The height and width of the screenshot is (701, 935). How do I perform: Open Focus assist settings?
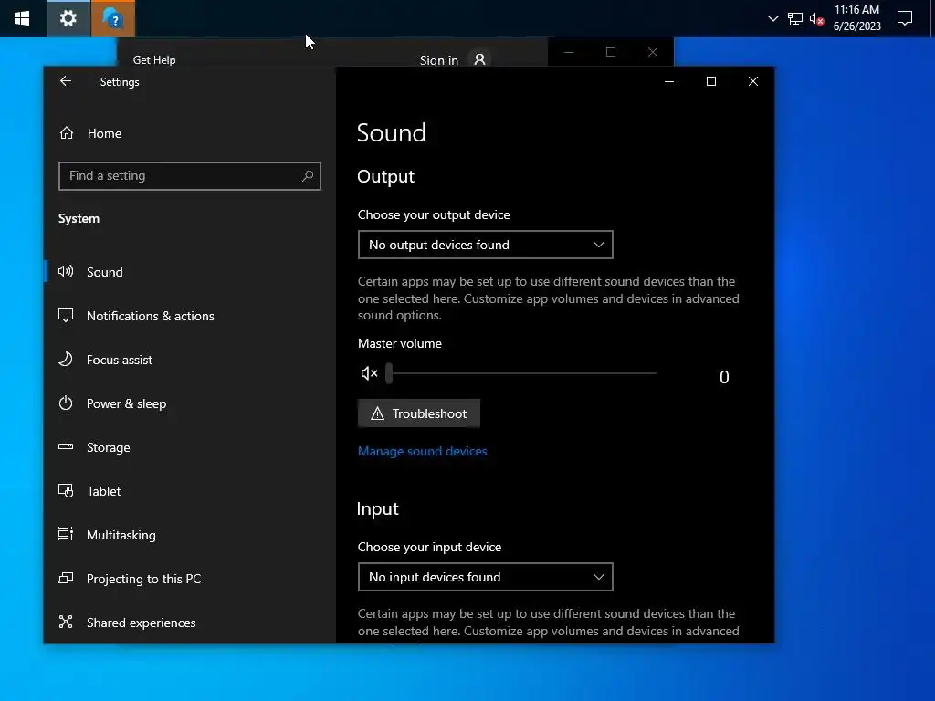pyautogui.click(x=120, y=360)
